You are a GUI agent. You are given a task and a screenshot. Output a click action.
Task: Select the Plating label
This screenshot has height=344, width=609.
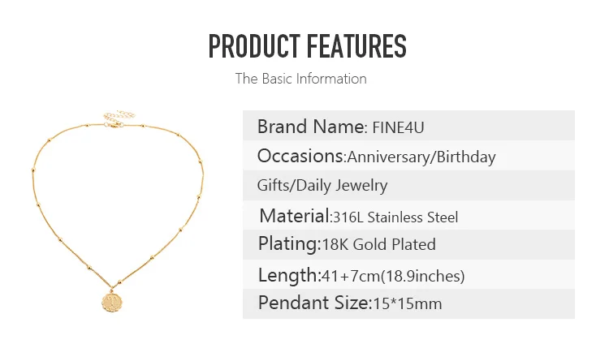(289, 244)
